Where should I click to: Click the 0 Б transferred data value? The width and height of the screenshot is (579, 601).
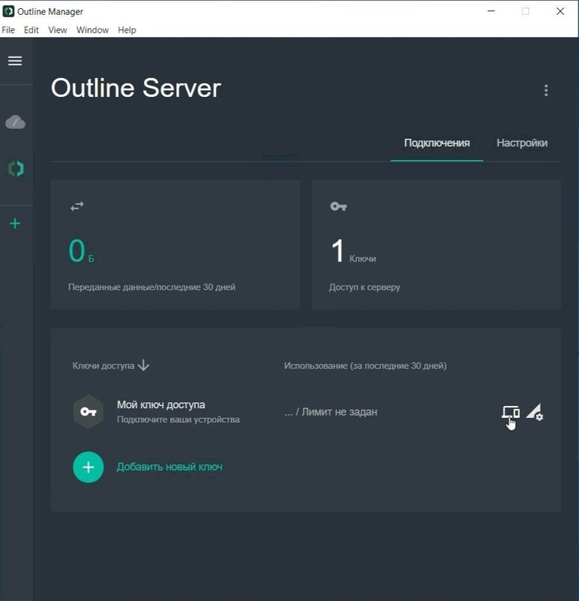point(81,251)
